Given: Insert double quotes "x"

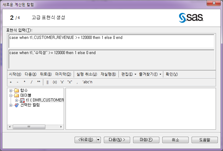Looking at the screenshot, I should 70,82.
